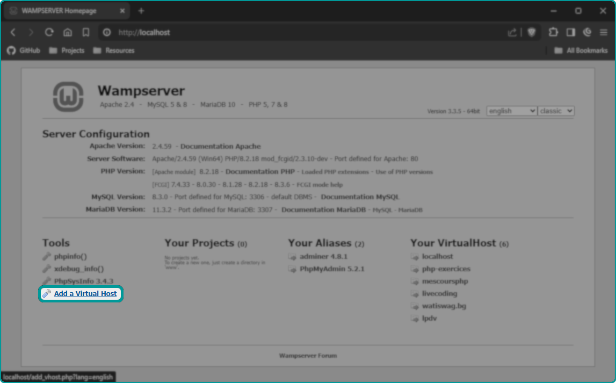The image size is (616, 383).
Task: Select the 2.4.59 Apache version text
Action: (162, 146)
